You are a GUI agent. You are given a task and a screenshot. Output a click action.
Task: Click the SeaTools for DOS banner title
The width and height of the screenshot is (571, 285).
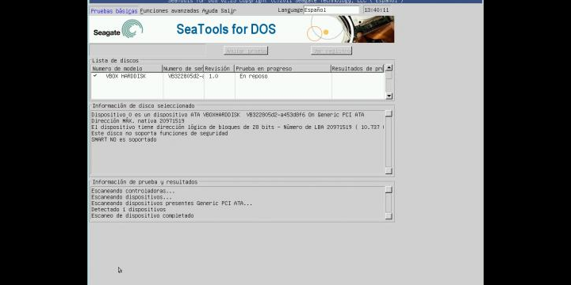point(226,29)
